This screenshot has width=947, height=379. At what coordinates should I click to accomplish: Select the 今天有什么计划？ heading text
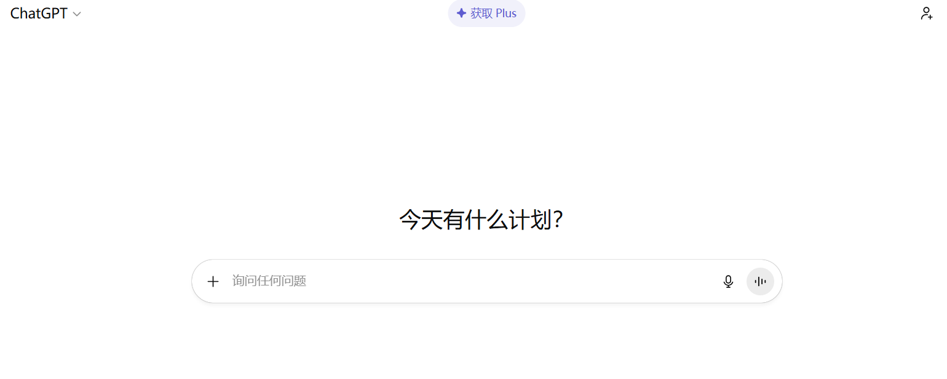pyautogui.click(x=481, y=220)
